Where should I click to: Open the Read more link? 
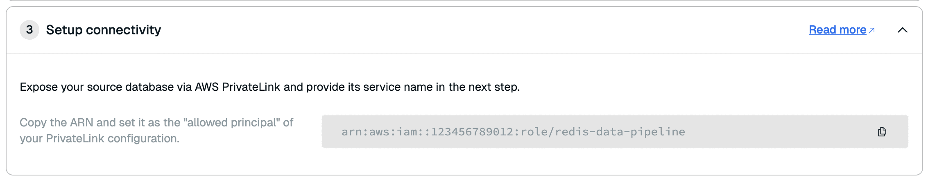(837, 30)
